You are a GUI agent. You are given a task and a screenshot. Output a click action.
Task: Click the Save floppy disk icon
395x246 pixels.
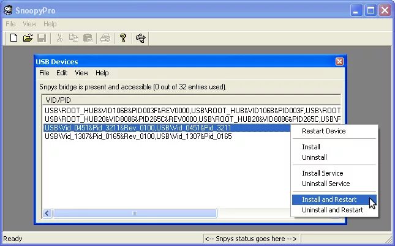[42, 38]
